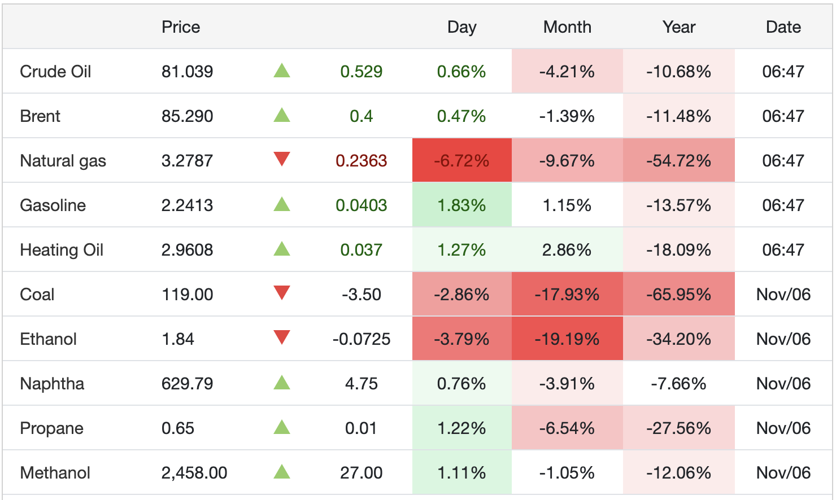The image size is (836, 500).
Task: Open the Coal commodity link
Action: pos(37,295)
